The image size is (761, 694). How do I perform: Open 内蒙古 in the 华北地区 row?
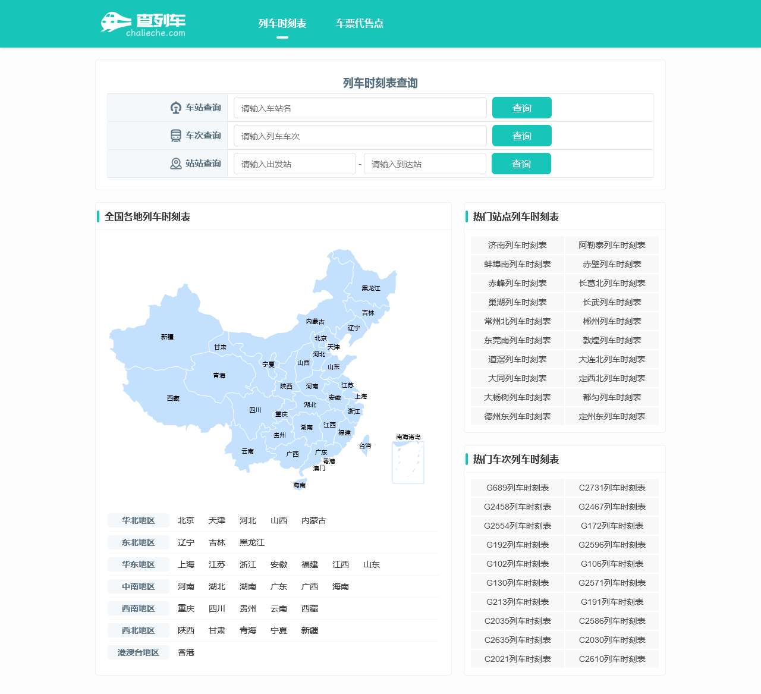point(314,520)
